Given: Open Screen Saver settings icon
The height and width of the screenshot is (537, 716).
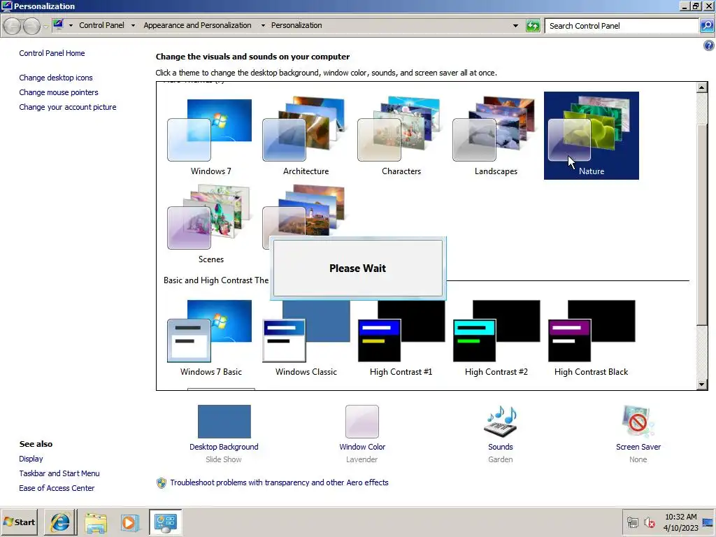Looking at the screenshot, I should click(x=638, y=422).
